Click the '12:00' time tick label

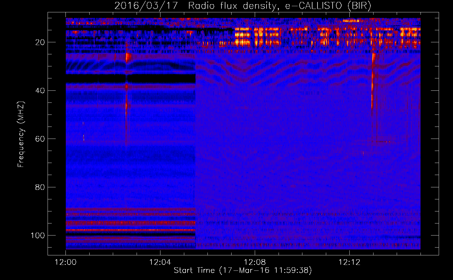click(66, 262)
